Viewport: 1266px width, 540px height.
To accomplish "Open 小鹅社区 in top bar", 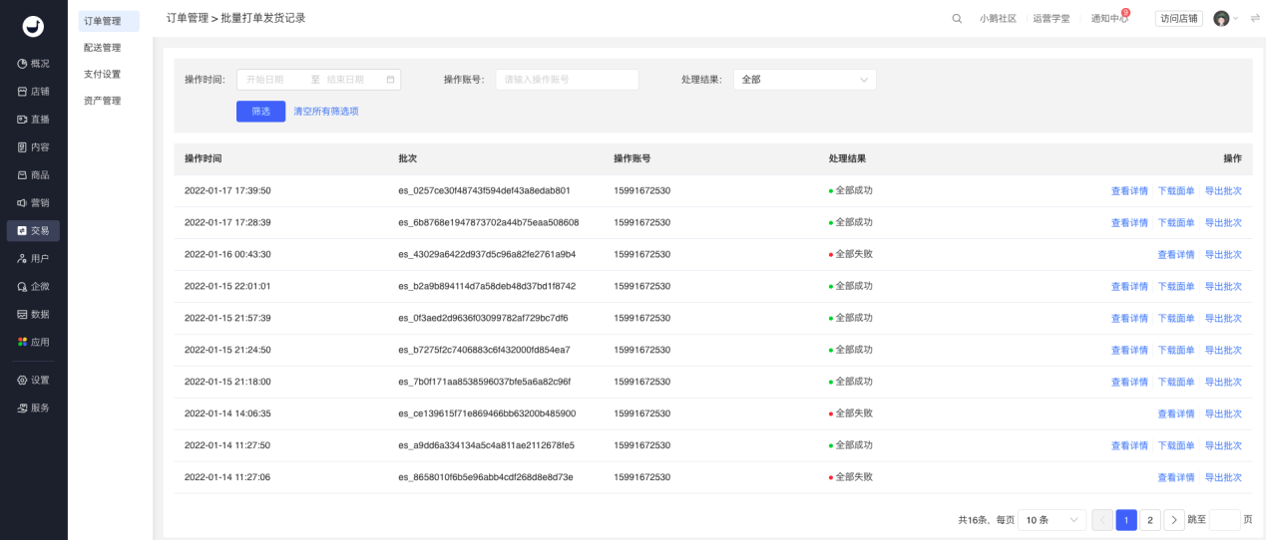I will (998, 19).
